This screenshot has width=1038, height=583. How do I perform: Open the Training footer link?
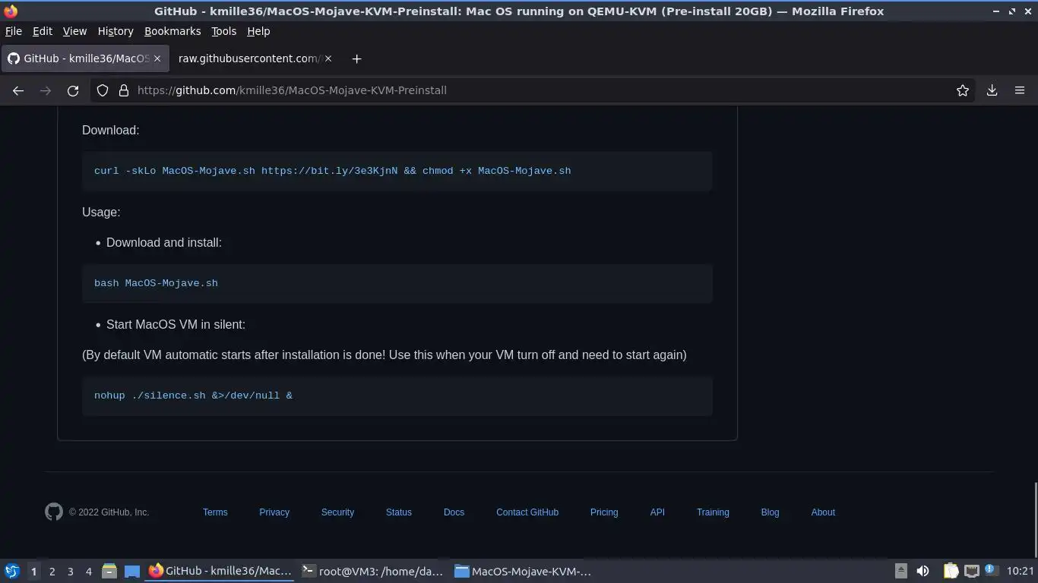(713, 512)
